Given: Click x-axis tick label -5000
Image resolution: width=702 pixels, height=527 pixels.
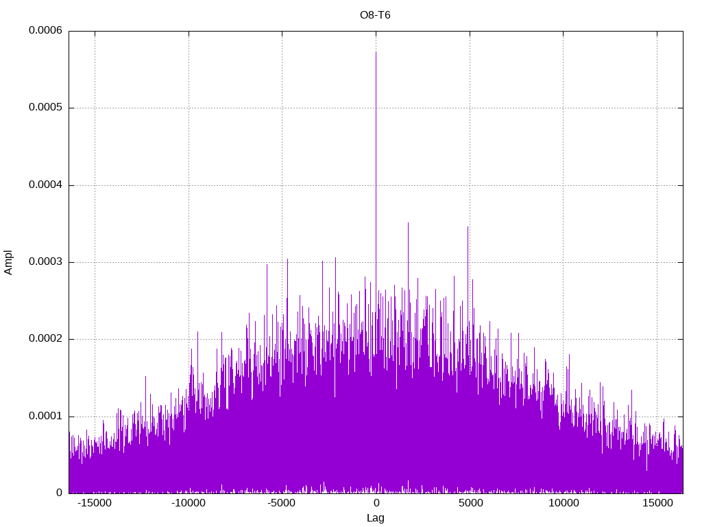Looking at the screenshot, I should [282, 503].
